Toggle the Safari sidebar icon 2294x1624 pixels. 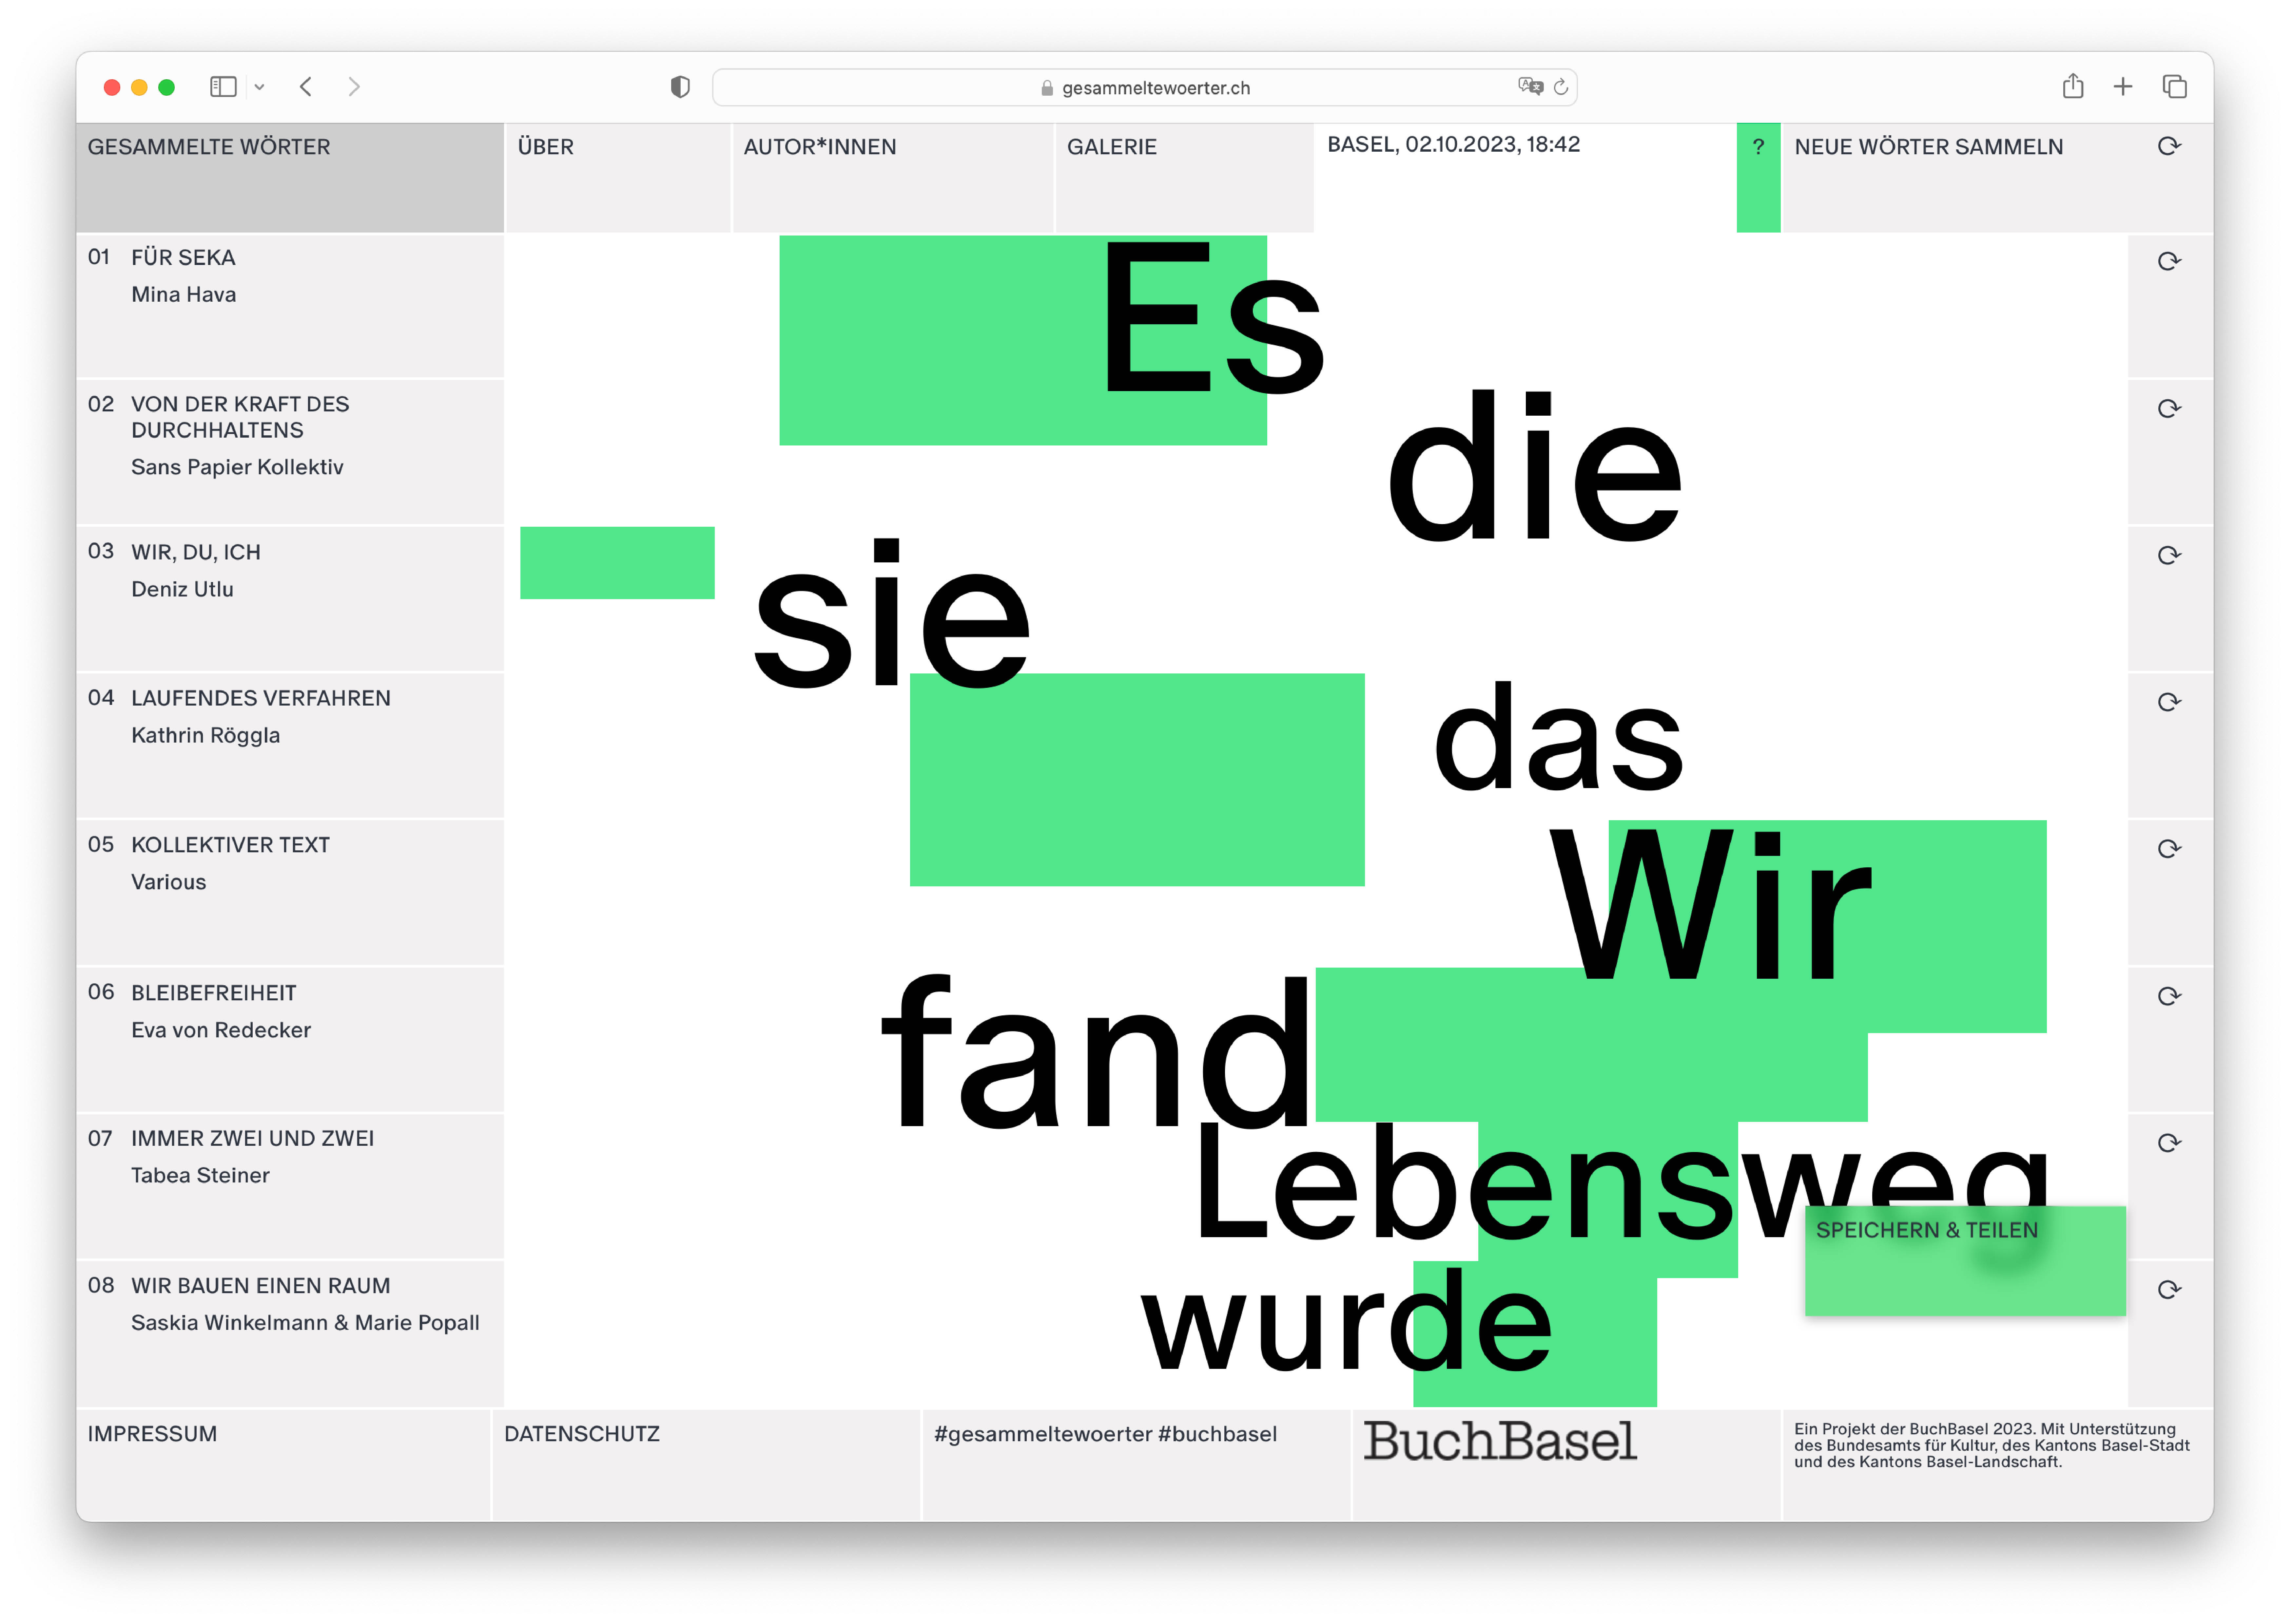(x=223, y=87)
